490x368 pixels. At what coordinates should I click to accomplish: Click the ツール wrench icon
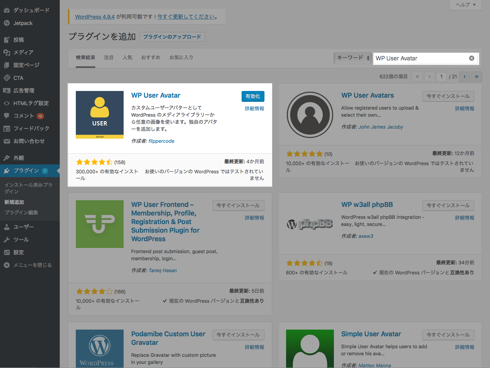pos(7,240)
